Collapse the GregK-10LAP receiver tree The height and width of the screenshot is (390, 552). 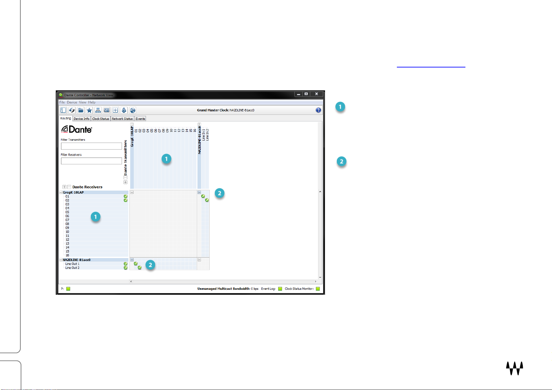(x=61, y=193)
